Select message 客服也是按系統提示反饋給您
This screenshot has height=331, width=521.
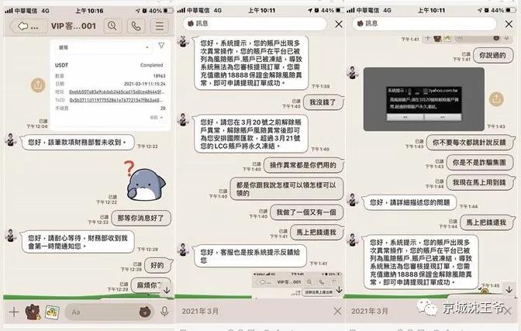[x=250, y=257]
